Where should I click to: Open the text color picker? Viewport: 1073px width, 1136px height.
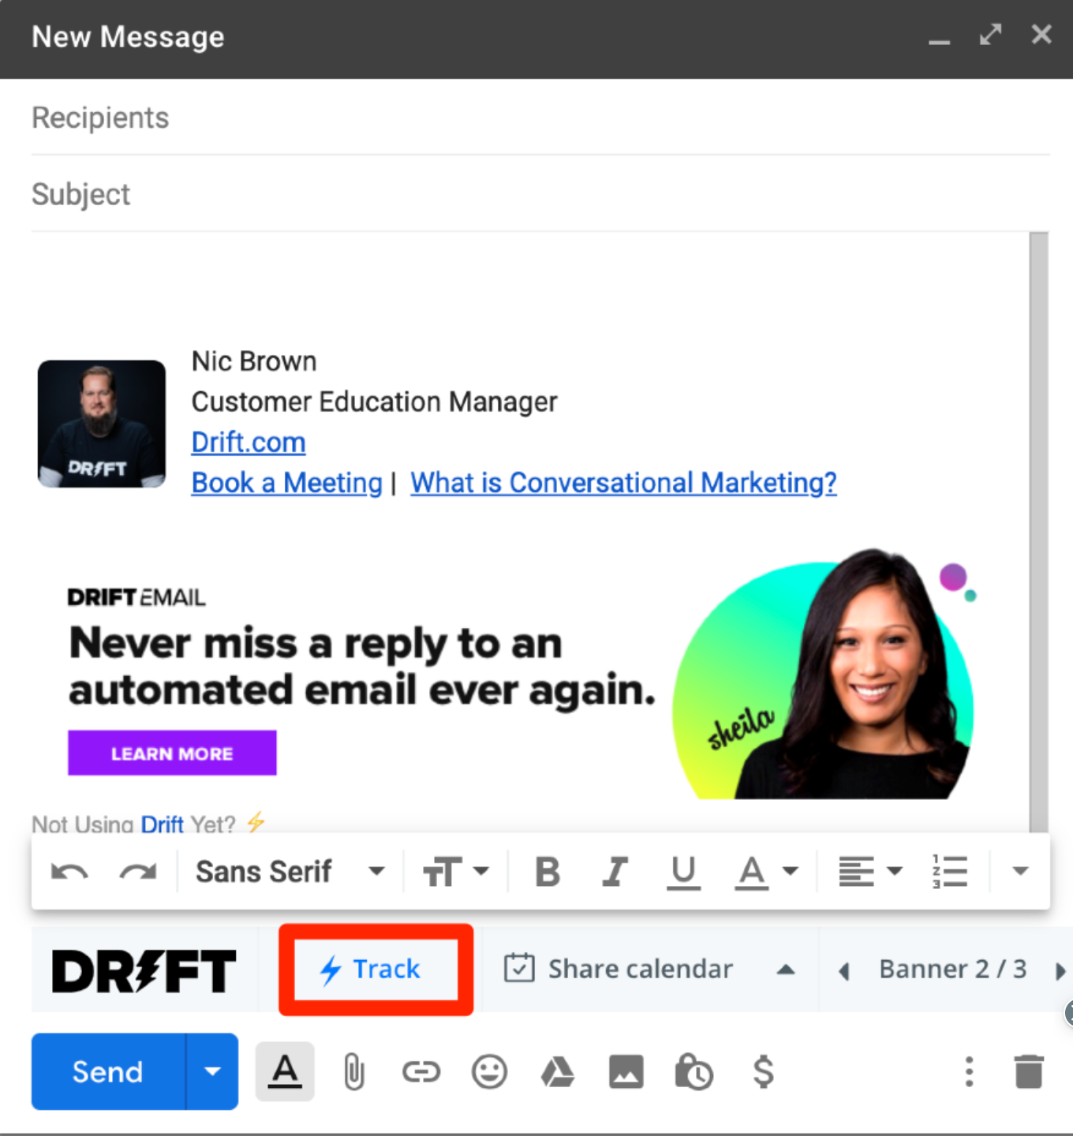[x=767, y=873]
